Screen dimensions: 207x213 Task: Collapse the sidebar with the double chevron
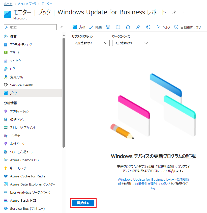[62, 27]
